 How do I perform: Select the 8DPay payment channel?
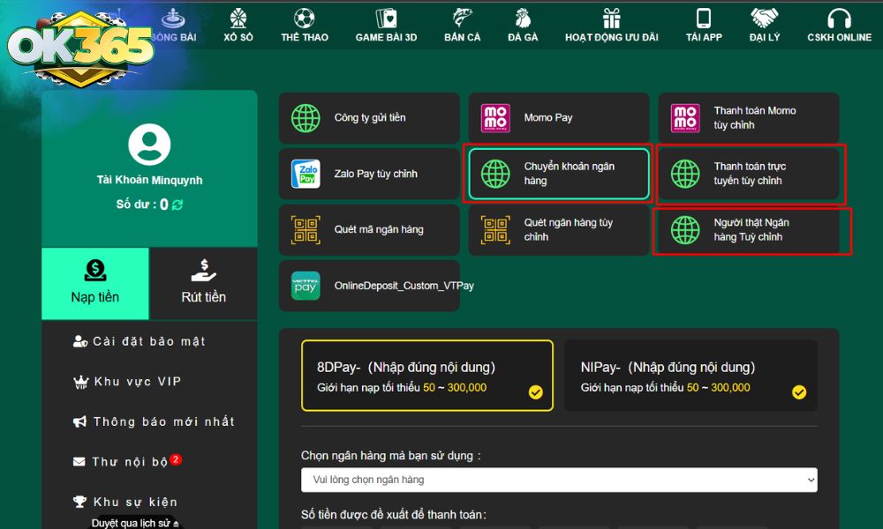tap(426, 375)
